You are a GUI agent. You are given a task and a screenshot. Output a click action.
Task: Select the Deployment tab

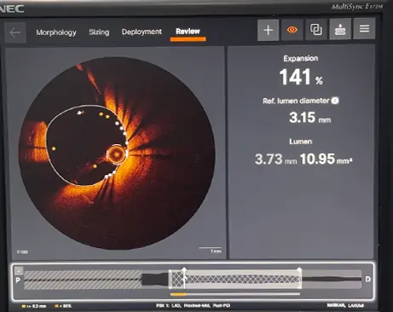142,32
